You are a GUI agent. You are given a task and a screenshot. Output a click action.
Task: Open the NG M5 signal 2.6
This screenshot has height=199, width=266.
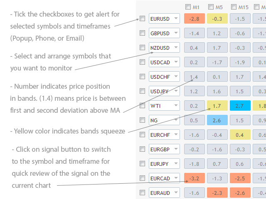click(217, 120)
